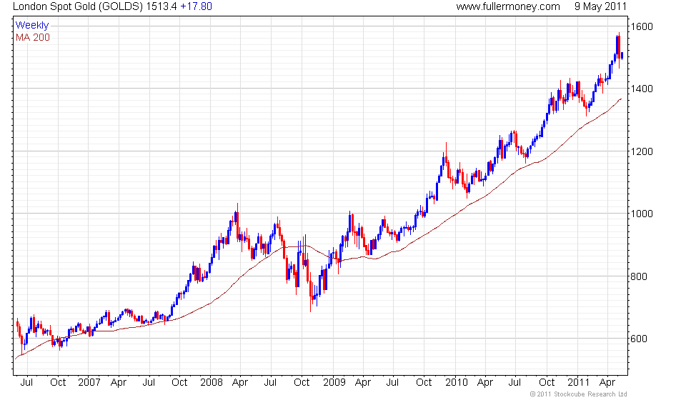This screenshot has width=686, height=400.
Task: Click the London Spot Gold (GOLDS) title
Action: point(78,6)
